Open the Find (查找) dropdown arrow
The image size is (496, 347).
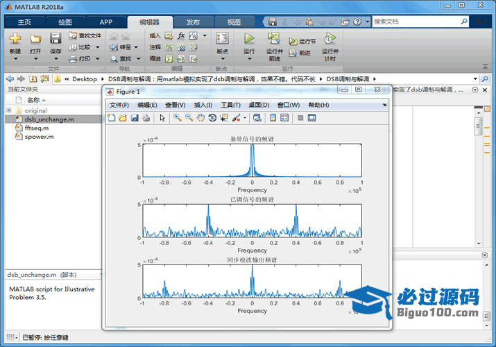click(x=139, y=59)
